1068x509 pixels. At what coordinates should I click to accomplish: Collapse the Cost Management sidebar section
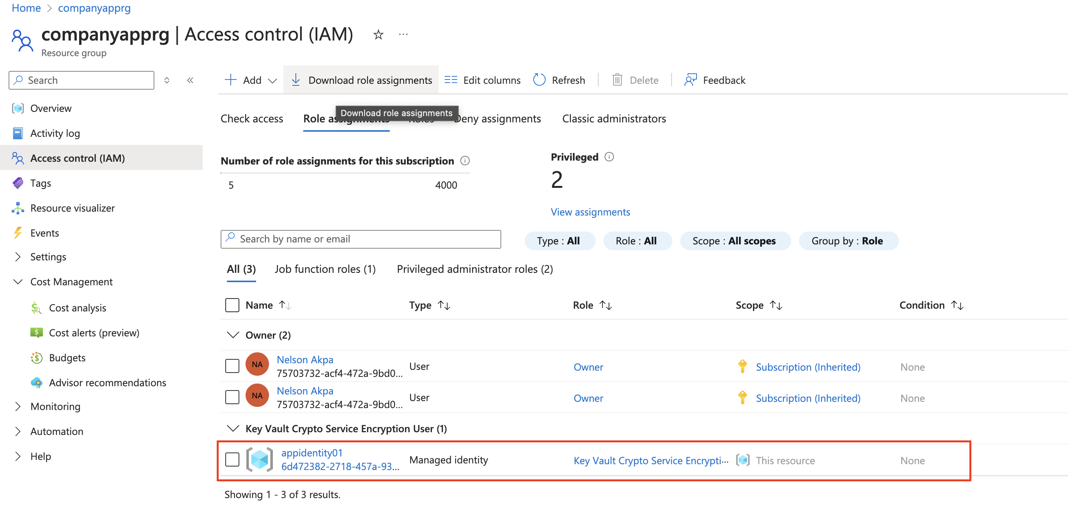point(18,281)
